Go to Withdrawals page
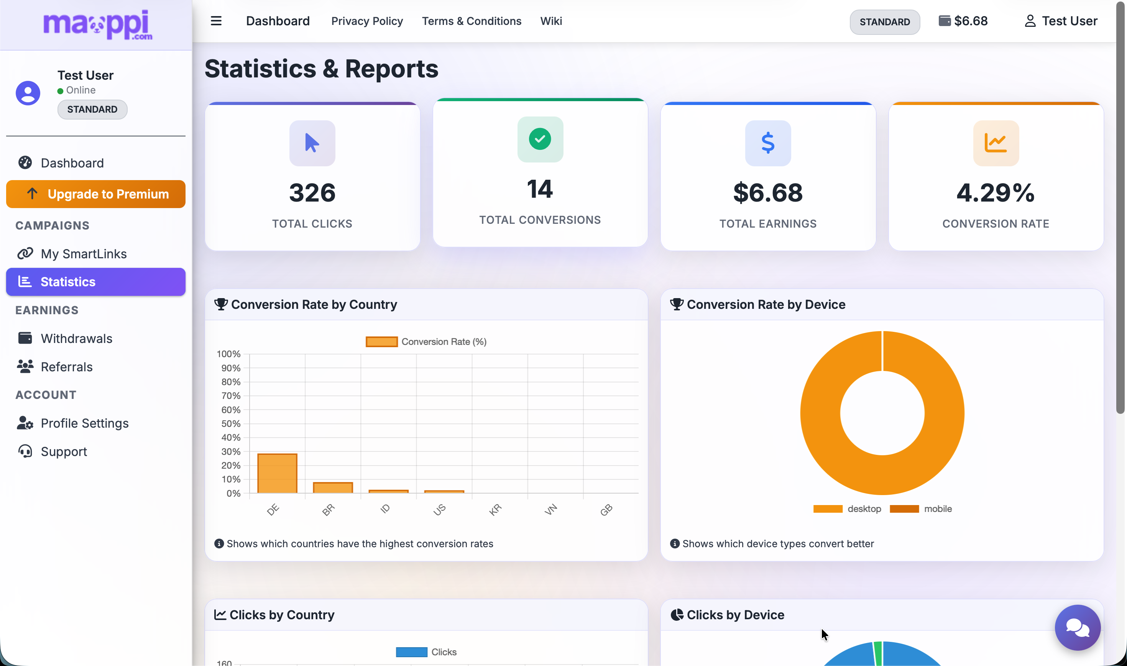The image size is (1127, 666). click(76, 338)
